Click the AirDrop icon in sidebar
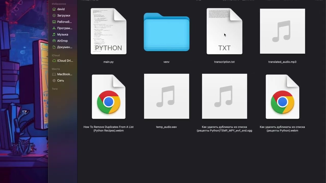 tap(54, 41)
